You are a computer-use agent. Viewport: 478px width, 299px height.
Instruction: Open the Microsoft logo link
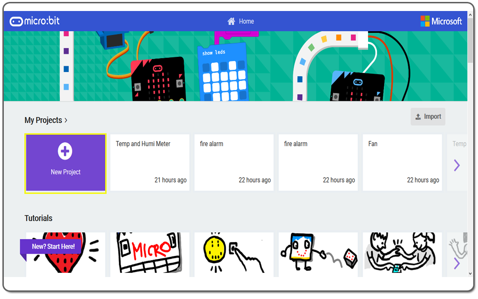pyautogui.click(x=441, y=21)
